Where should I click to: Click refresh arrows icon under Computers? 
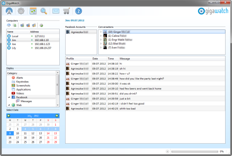15,25
